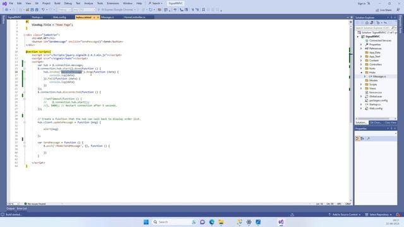Open the Tools menu

(100, 3)
